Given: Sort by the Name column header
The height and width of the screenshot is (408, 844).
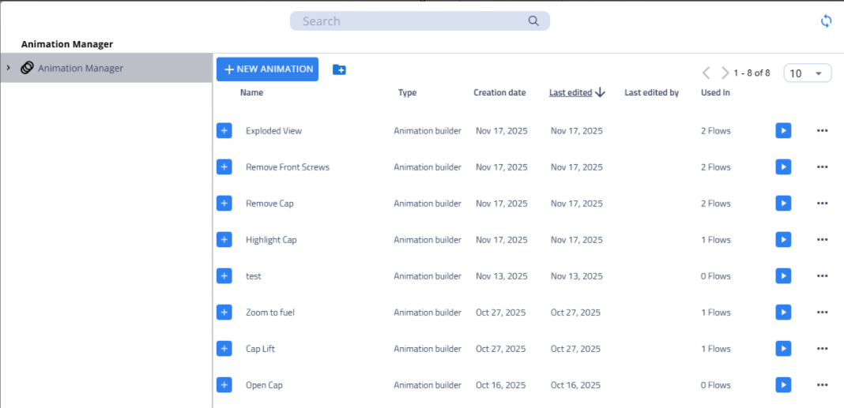Looking at the screenshot, I should (x=251, y=93).
